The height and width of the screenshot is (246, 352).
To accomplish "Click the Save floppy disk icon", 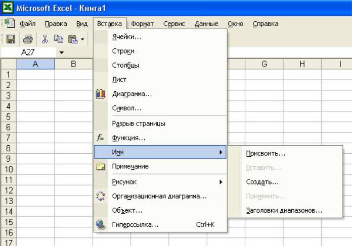I will coord(11,39).
